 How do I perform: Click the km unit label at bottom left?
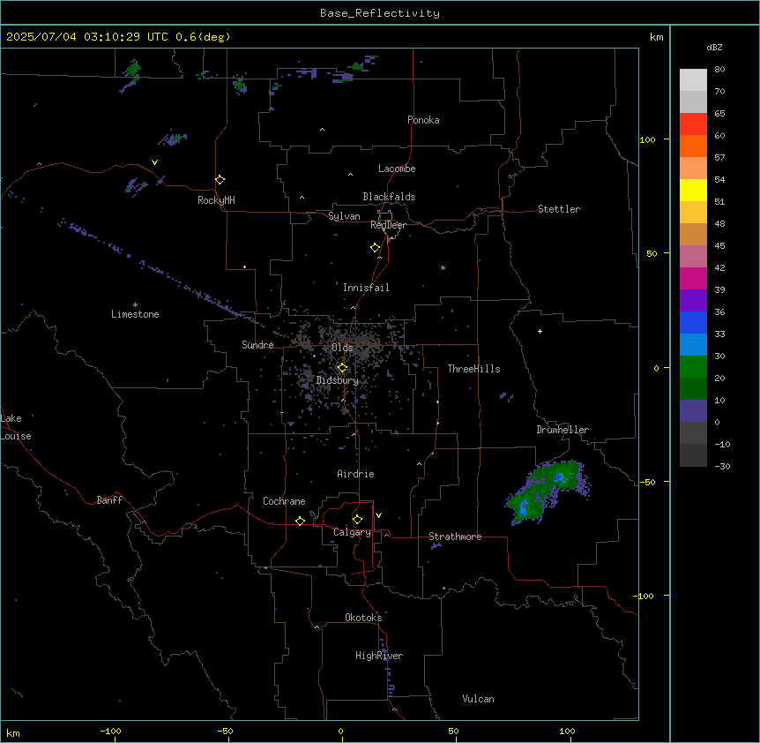click(x=13, y=732)
